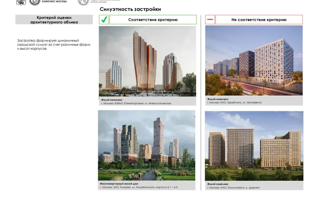
Task: Click the 'Критерий оценки архитектурного облика' header
Action: pos(54,20)
